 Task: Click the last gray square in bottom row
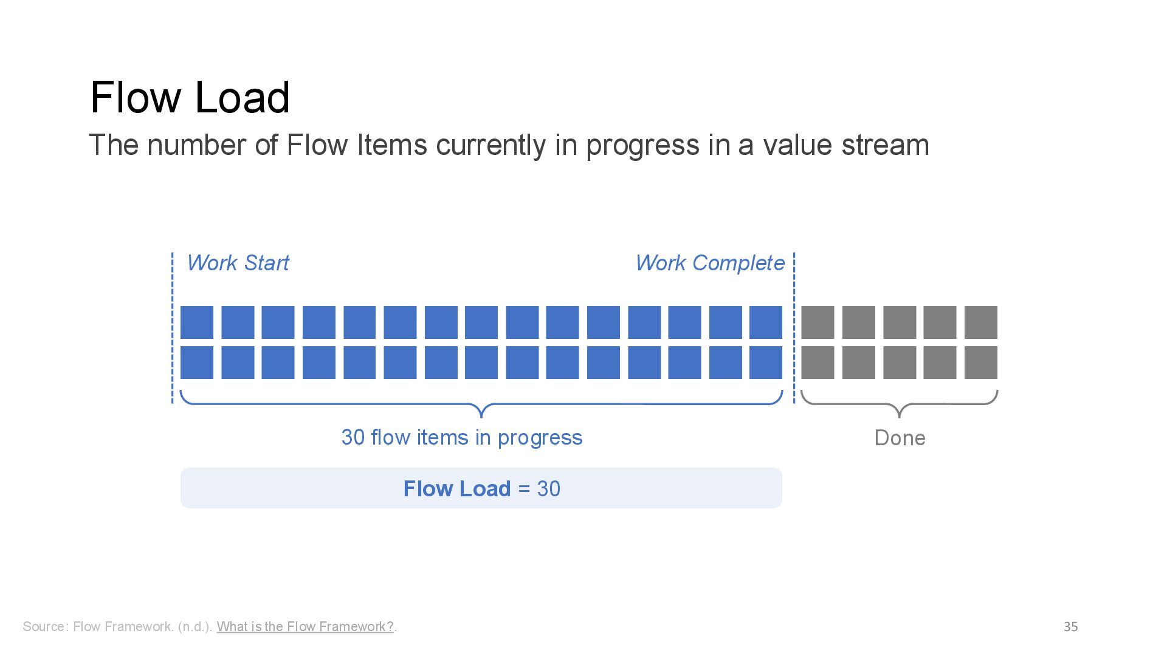[980, 363]
